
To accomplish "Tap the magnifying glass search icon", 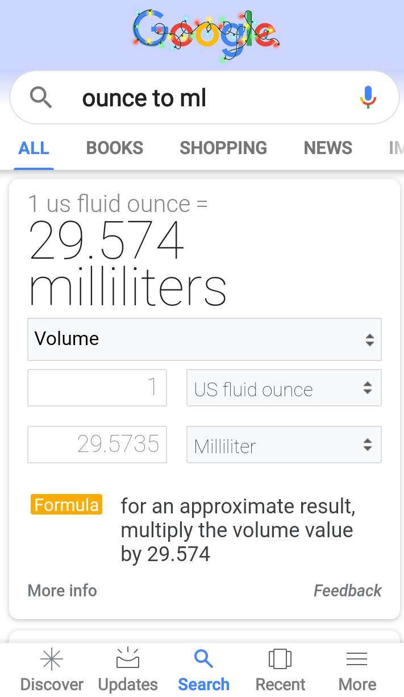I will 41,98.
